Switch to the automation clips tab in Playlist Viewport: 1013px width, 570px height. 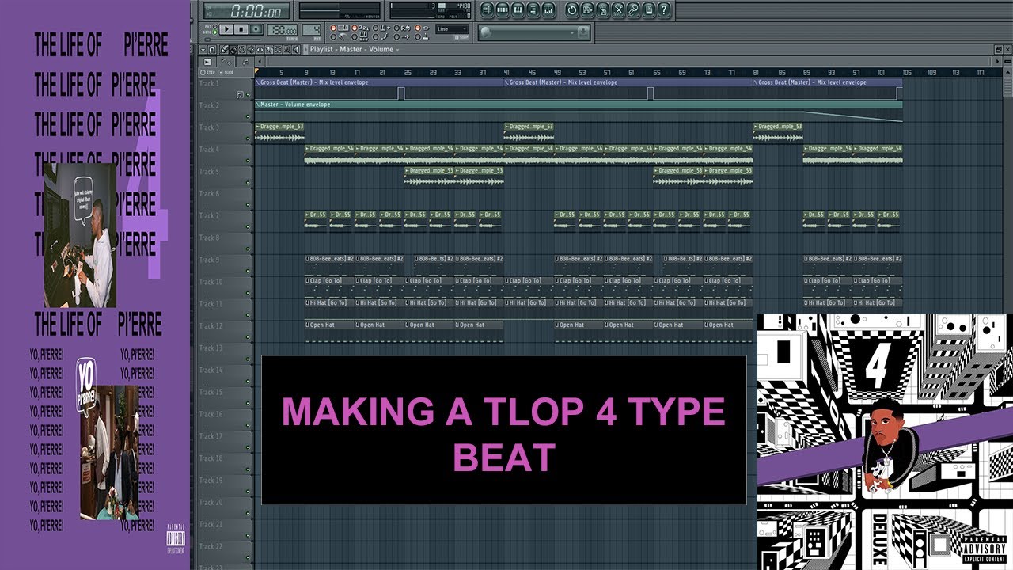click(226, 61)
